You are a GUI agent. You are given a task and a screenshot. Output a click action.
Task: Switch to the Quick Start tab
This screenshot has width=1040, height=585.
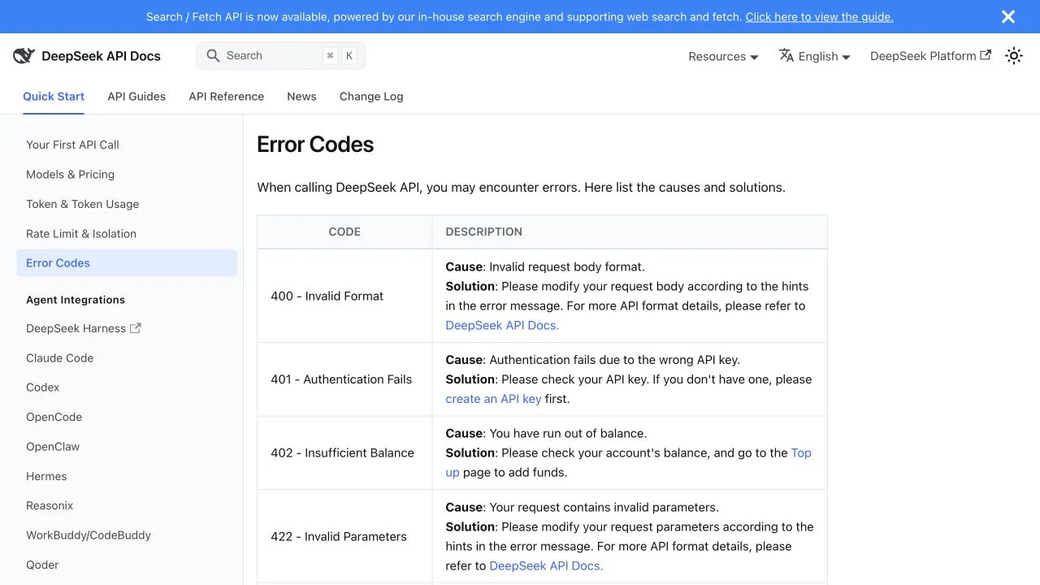(54, 96)
